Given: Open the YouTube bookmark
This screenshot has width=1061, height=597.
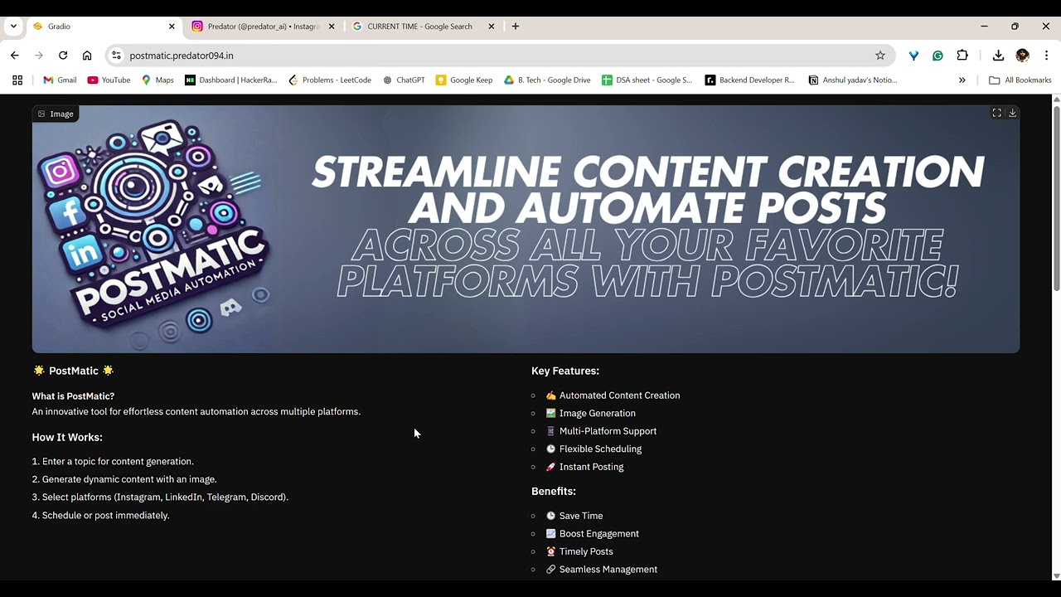Looking at the screenshot, I should pos(109,80).
